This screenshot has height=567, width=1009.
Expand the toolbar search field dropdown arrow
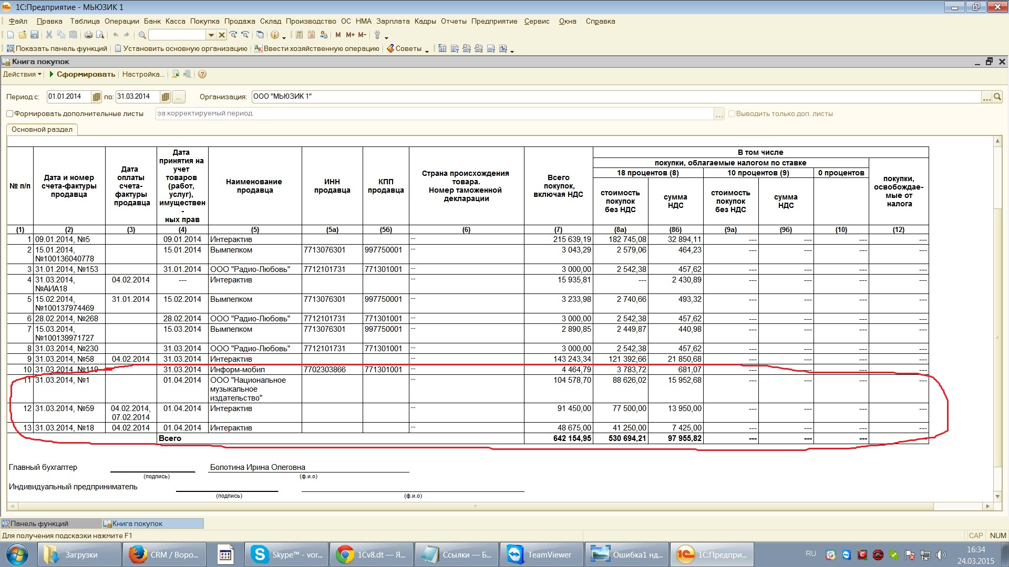tap(211, 35)
